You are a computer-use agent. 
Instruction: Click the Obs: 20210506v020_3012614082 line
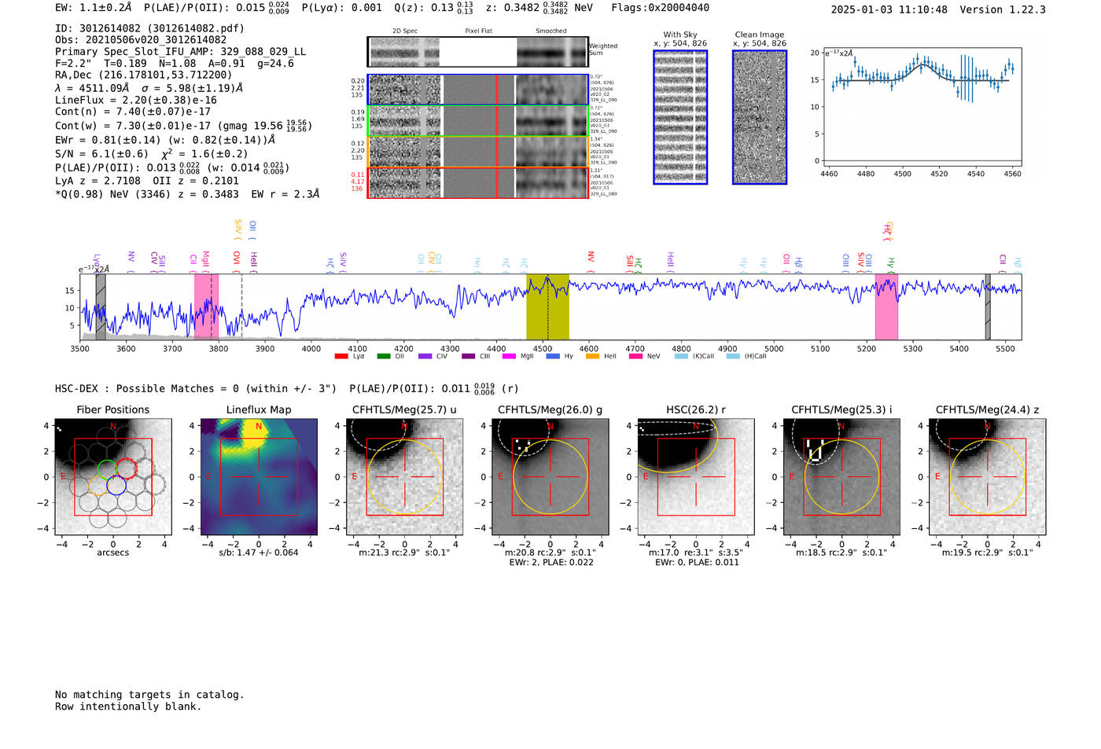click(x=141, y=40)
